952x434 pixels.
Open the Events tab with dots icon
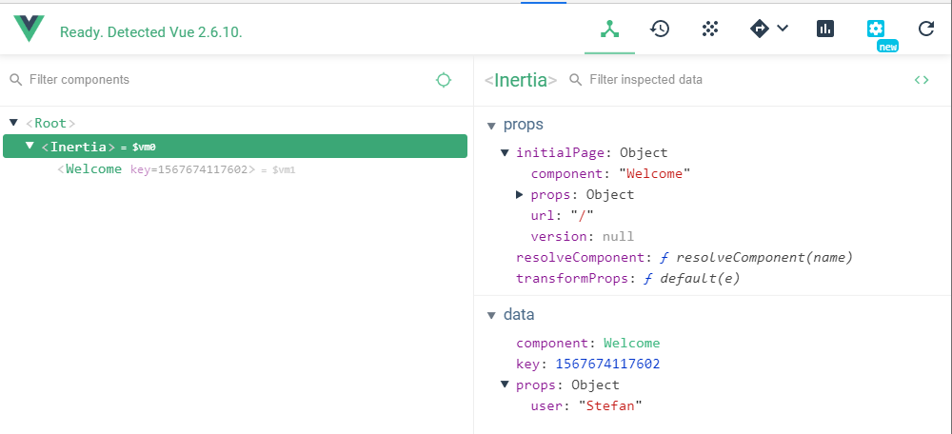click(x=710, y=29)
